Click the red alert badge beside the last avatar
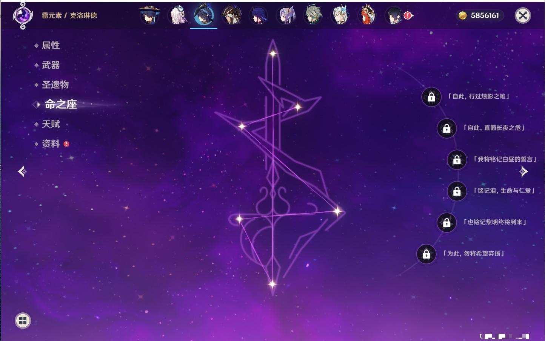This screenshot has height=341, width=545. (x=408, y=15)
